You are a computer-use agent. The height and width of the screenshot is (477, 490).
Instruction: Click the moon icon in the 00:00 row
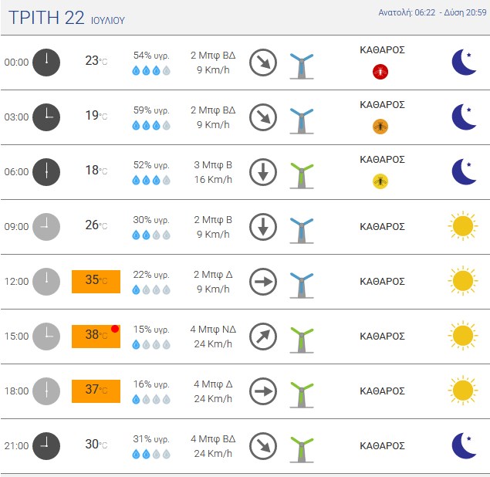point(464,63)
